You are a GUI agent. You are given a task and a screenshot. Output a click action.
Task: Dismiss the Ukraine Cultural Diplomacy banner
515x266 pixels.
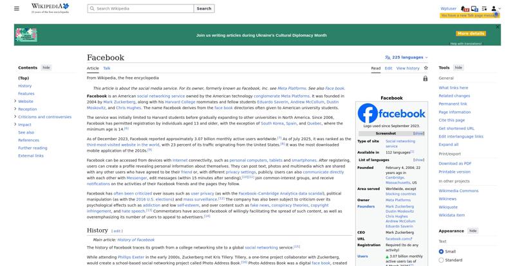(x=497, y=27)
